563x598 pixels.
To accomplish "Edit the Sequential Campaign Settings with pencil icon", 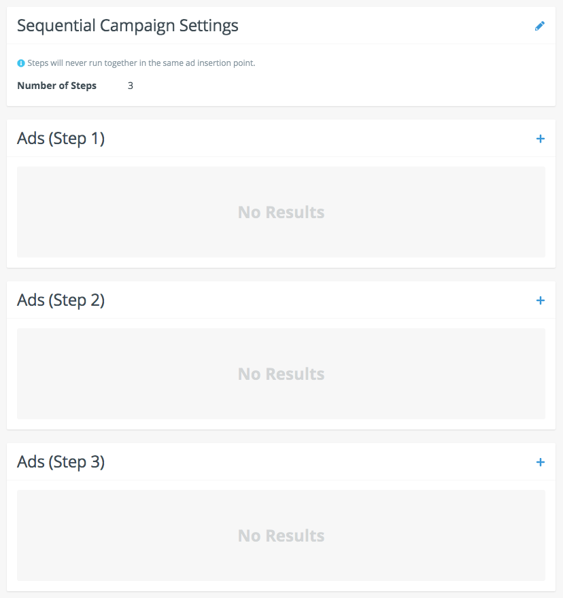I will click(x=540, y=26).
